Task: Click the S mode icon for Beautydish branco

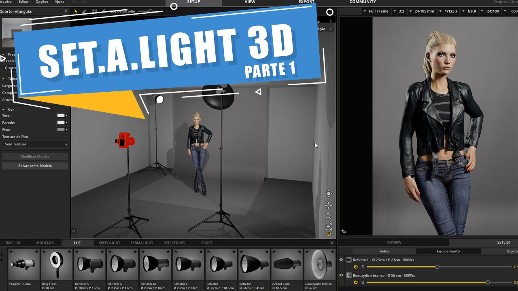Action: pos(363,282)
